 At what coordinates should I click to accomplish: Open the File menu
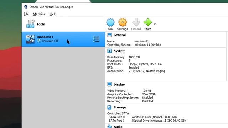(26, 14)
